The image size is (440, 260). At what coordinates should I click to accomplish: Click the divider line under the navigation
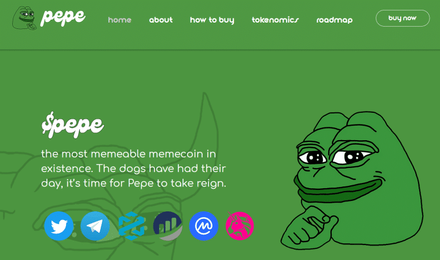point(220,50)
